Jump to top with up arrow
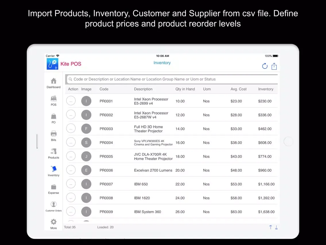The width and height of the screenshot is (326, 245). [x=271, y=227]
